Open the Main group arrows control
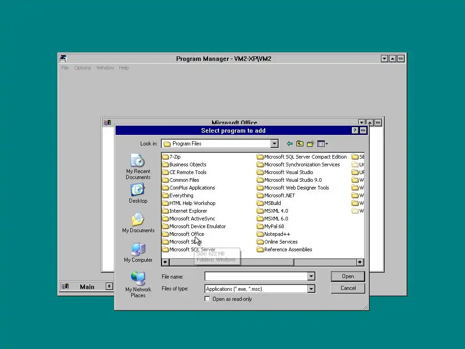465x349 pixels. click(x=109, y=286)
